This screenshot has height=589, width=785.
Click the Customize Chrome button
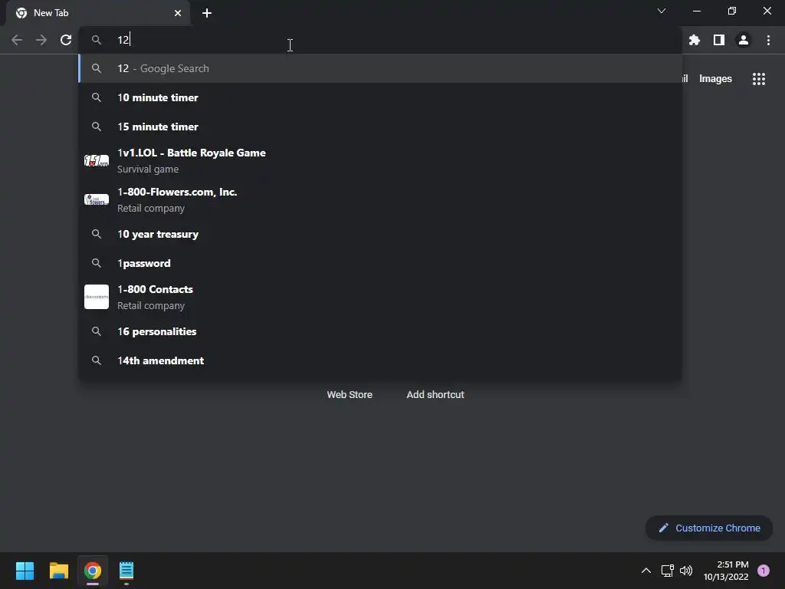point(709,528)
